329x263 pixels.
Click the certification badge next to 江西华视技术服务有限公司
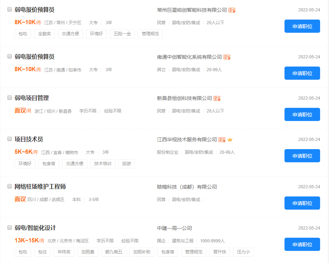pyautogui.click(x=222, y=140)
